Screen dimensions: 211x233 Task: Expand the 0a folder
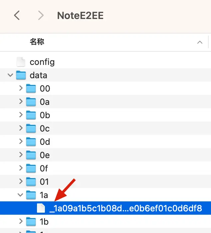(x=21, y=102)
